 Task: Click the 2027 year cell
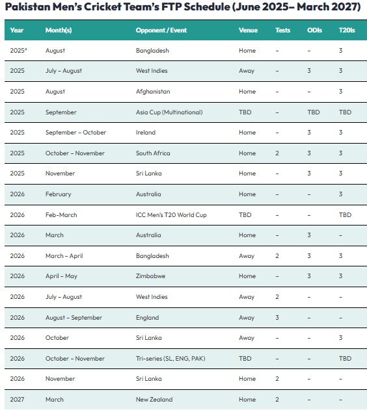click(17, 400)
